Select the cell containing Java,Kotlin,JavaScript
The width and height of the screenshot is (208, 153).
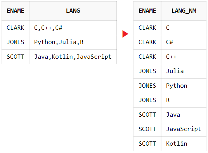(73, 57)
